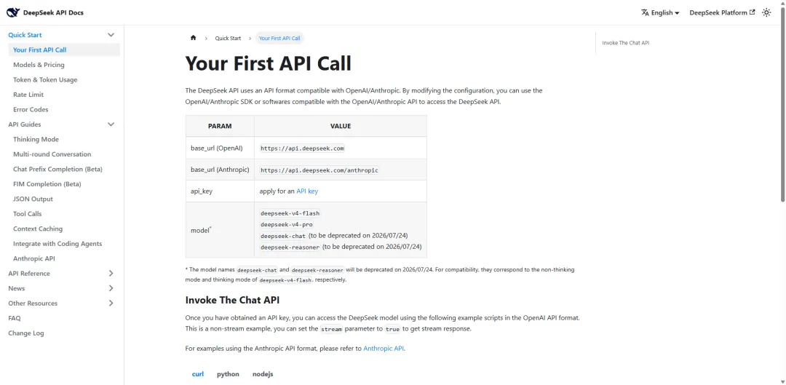The width and height of the screenshot is (786, 385).
Task: Switch to the python code tab
Action: pos(228,374)
